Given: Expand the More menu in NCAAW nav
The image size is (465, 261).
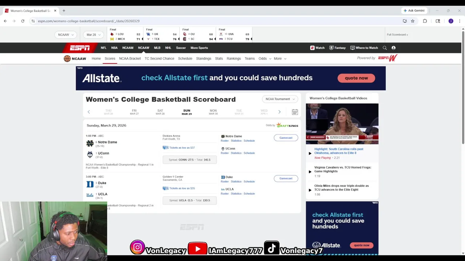Looking at the screenshot, I should tap(280, 59).
